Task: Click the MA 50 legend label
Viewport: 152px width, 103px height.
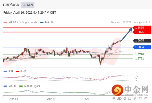Action: pyautogui.click(x=49, y=22)
